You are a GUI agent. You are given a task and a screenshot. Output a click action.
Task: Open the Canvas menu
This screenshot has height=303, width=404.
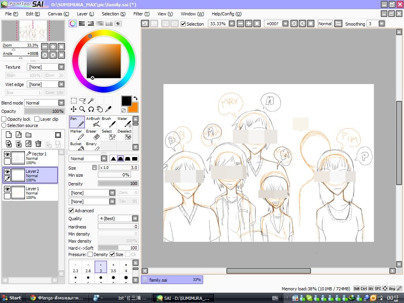[58, 14]
